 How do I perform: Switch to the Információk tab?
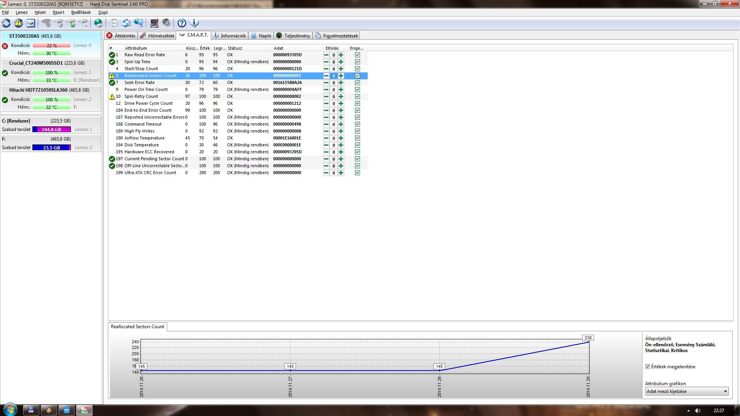[x=230, y=35]
